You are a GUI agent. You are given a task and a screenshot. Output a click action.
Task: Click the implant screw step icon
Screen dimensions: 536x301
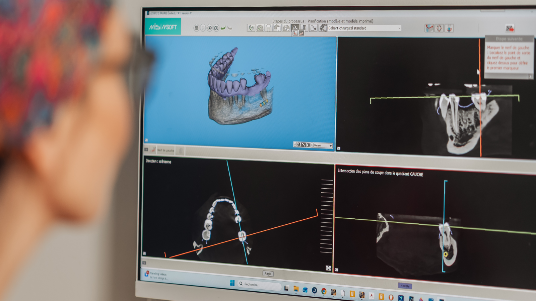click(304, 28)
